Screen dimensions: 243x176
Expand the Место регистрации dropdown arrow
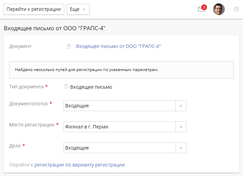(181, 127)
